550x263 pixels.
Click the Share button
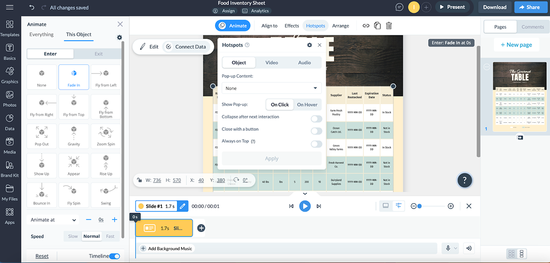coord(530,7)
